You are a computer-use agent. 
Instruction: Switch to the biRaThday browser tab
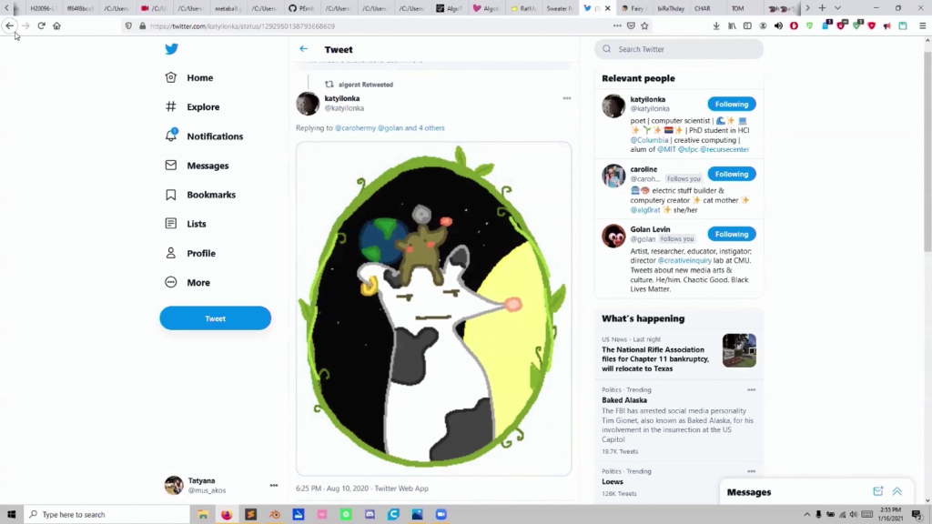point(671,8)
